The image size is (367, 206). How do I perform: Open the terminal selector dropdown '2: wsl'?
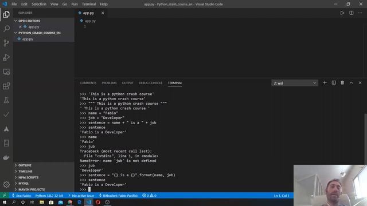click(x=295, y=83)
